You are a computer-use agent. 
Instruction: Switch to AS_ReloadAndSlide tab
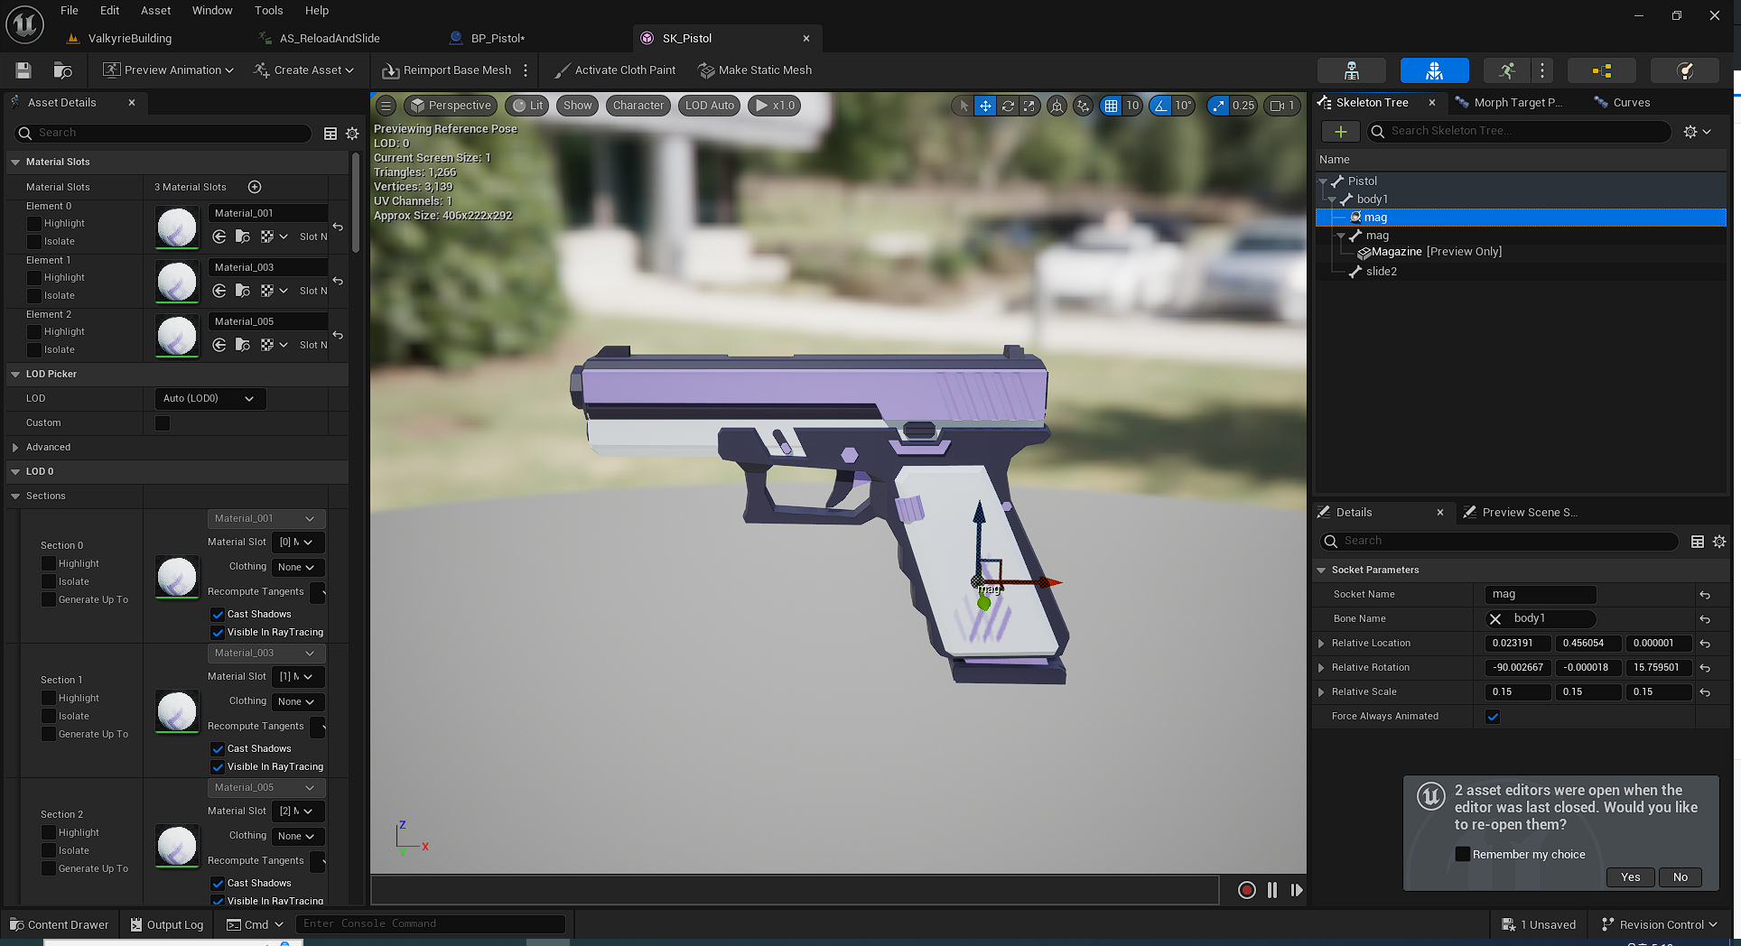pos(330,39)
